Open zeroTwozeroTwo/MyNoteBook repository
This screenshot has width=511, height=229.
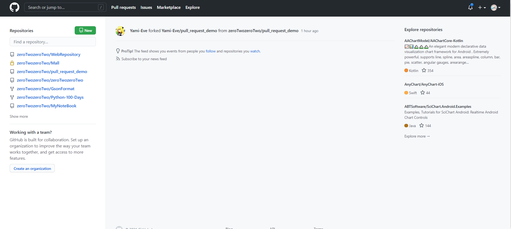(x=46, y=106)
